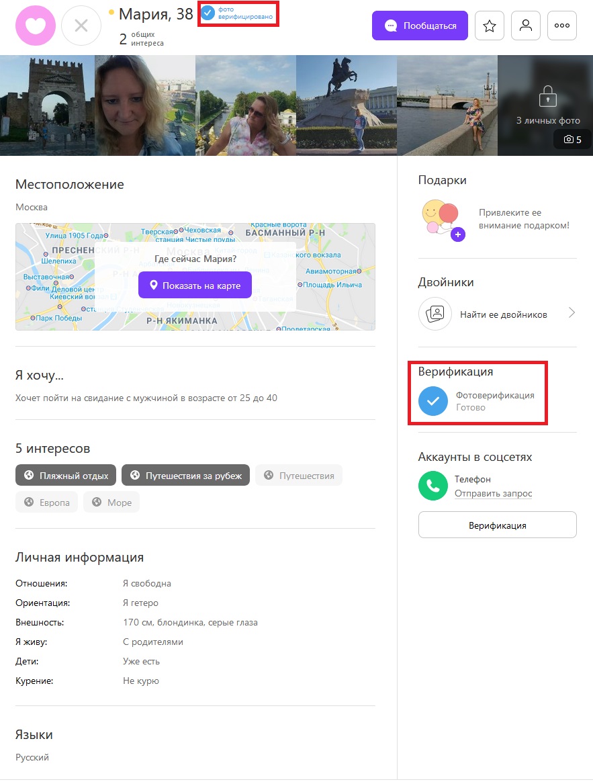Click 'Показать на карте' button
The height and width of the screenshot is (782, 593).
[195, 286]
